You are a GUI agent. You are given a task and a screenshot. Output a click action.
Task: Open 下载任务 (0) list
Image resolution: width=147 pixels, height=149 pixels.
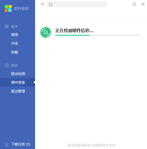coord(21,144)
